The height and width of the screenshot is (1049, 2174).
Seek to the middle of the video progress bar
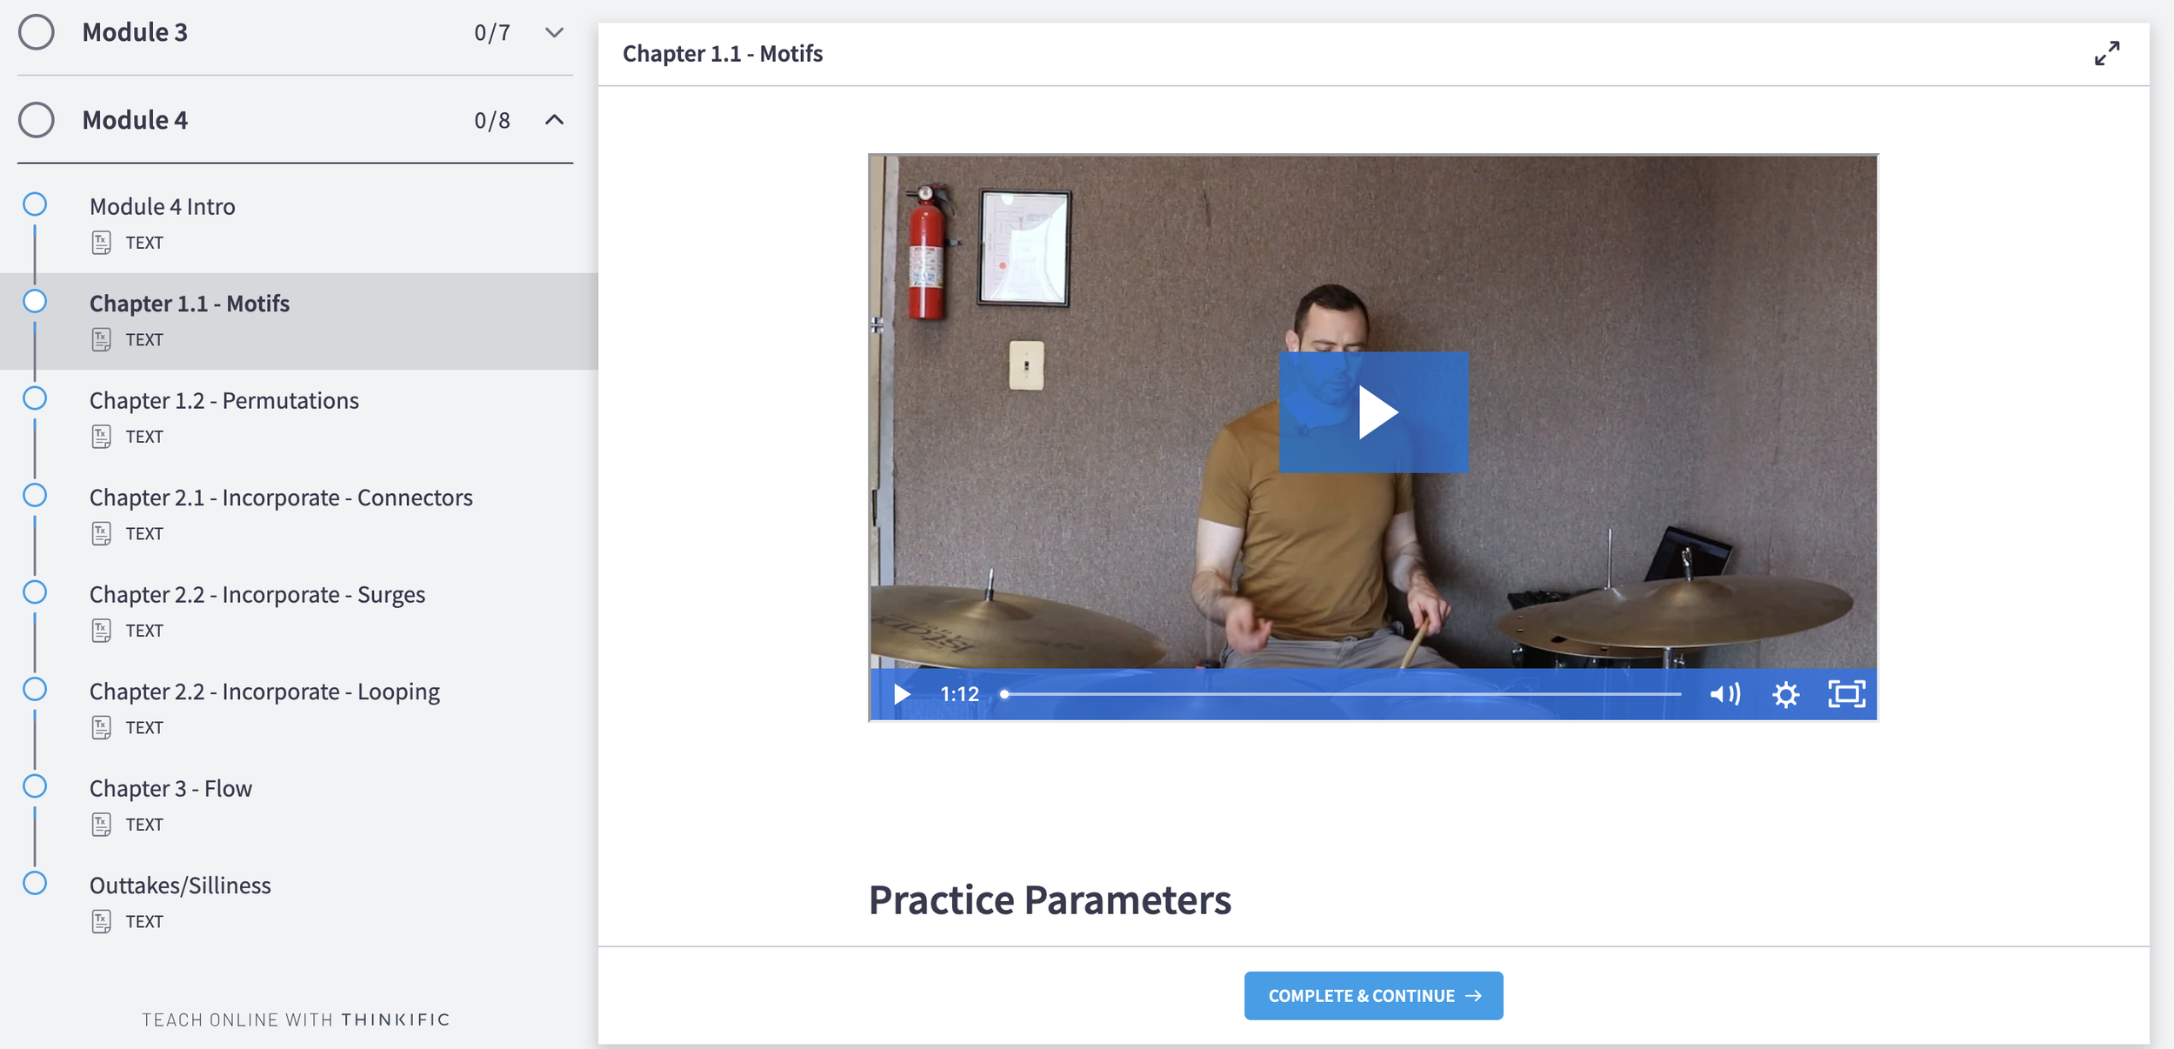(1343, 694)
